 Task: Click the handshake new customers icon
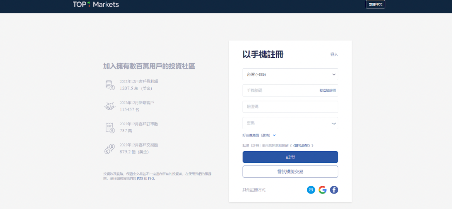[x=110, y=106]
